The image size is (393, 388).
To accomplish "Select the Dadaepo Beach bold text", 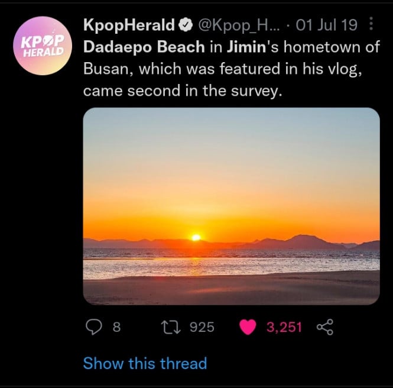I will (x=144, y=47).
